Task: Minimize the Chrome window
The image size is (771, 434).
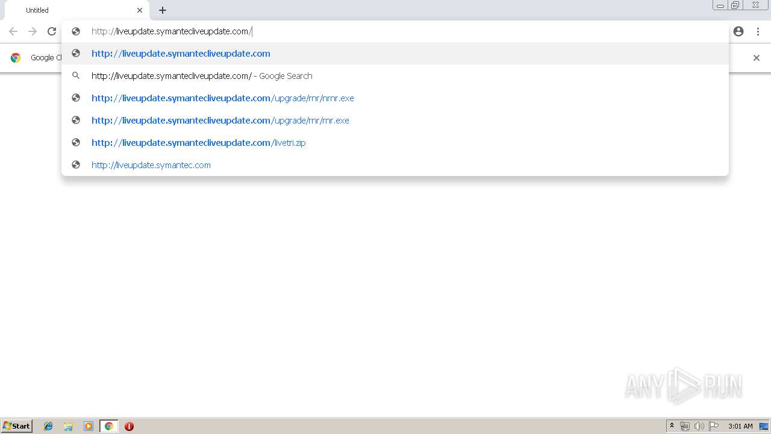Action: [720, 5]
